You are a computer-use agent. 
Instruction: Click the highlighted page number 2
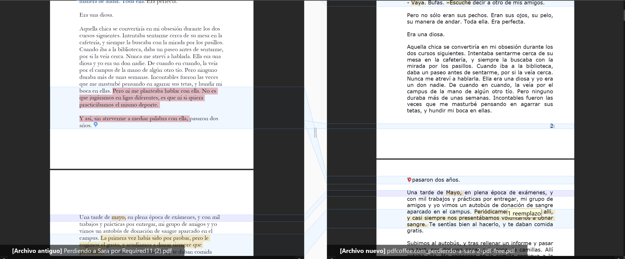[551, 126]
